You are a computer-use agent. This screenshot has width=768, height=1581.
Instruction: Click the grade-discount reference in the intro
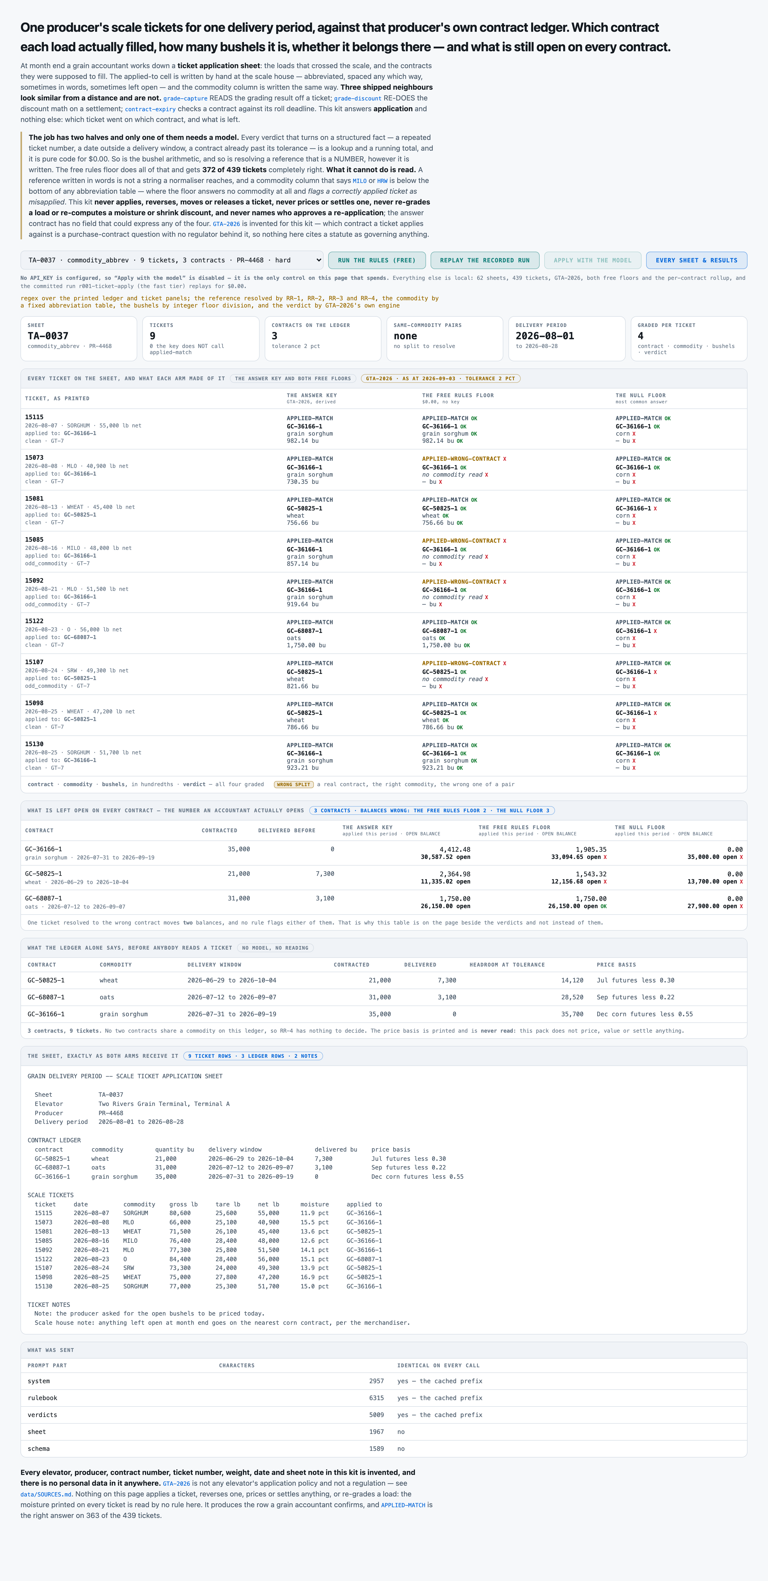(x=357, y=98)
